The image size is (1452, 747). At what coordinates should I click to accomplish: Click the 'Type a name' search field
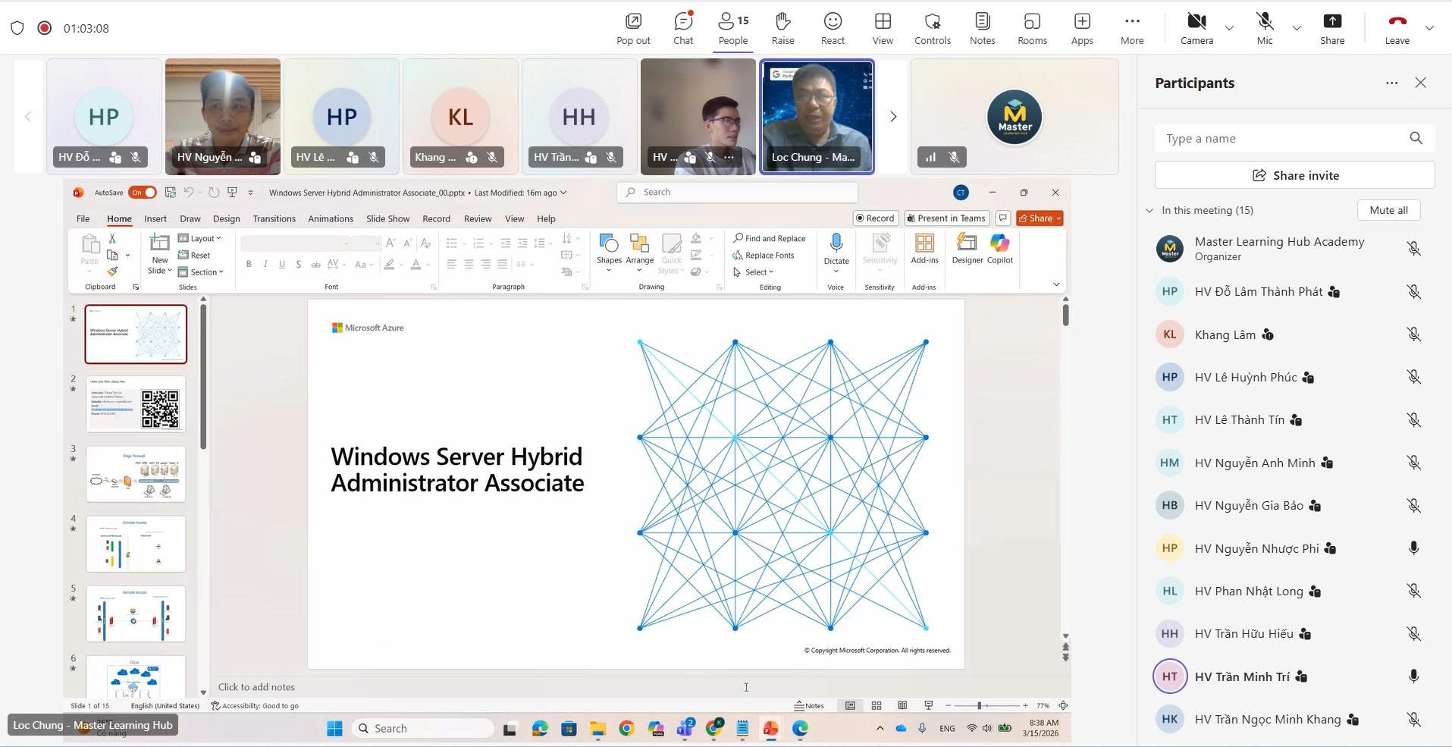(1281, 138)
